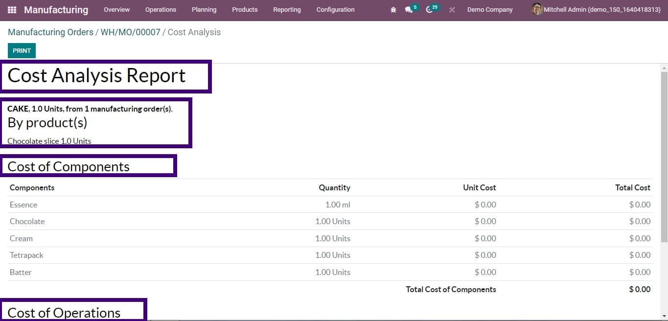Open the conversations chat icon
Screen dimensions: 668x321
[x=409, y=10]
